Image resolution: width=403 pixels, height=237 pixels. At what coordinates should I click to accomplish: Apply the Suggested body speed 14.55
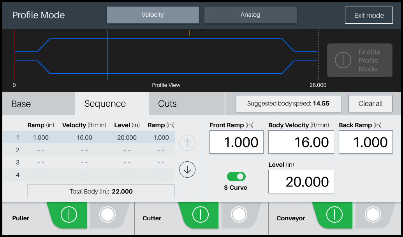point(289,104)
